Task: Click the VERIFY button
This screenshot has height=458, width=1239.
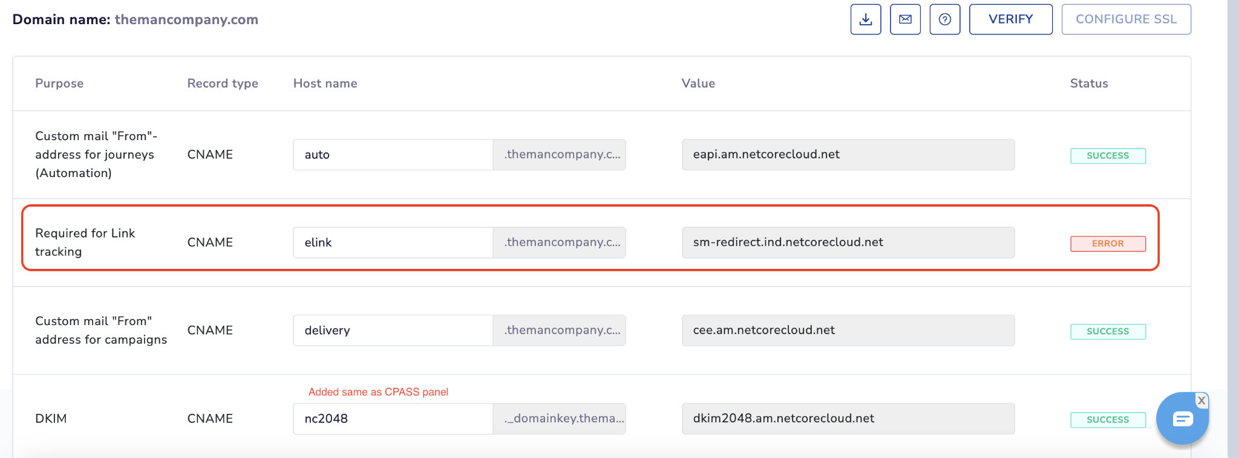Action: (1011, 19)
